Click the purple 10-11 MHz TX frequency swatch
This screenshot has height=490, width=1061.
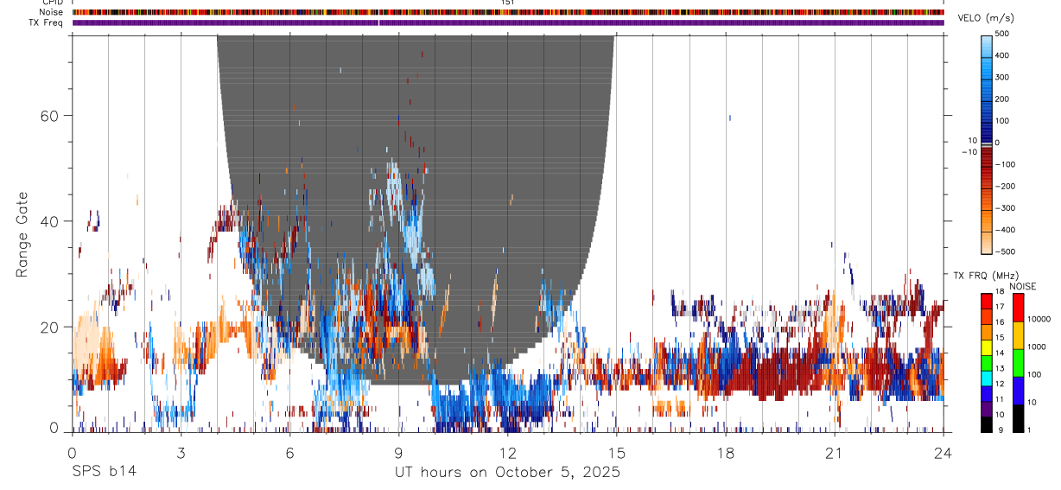(x=986, y=408)
